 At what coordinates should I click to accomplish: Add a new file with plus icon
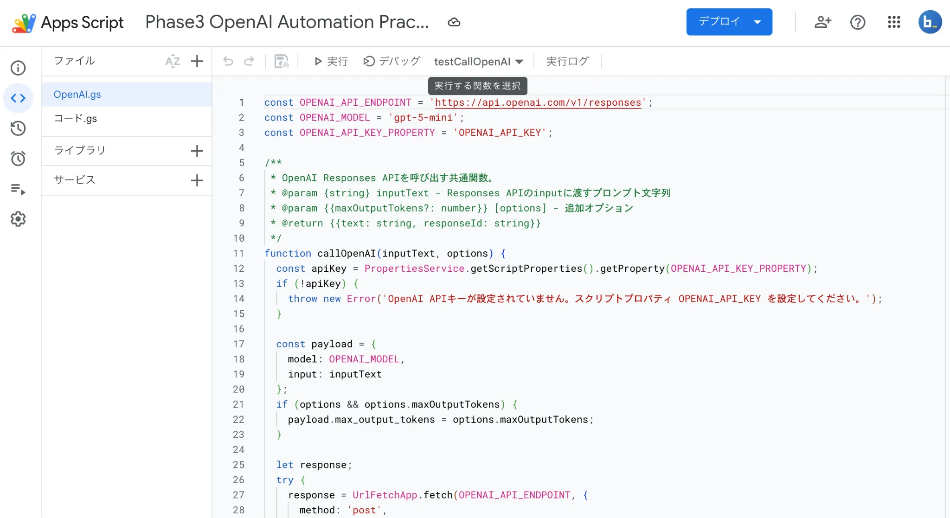pyautogui.click(x=197, y=61)
